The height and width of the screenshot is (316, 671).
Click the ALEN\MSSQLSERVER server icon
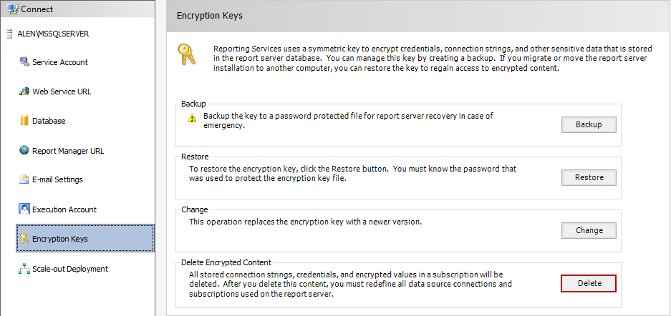point(9,33)
